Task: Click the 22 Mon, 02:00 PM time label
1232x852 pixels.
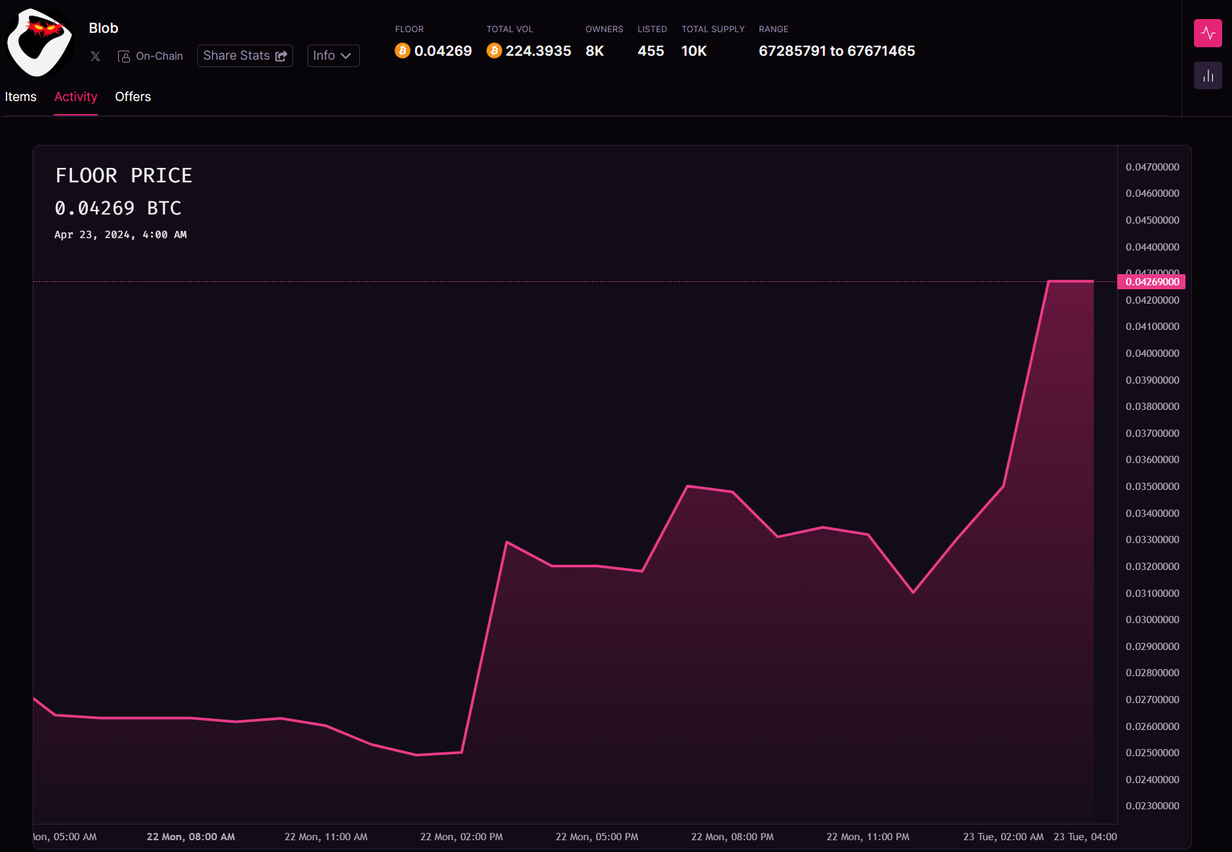Action: point(462,837)
